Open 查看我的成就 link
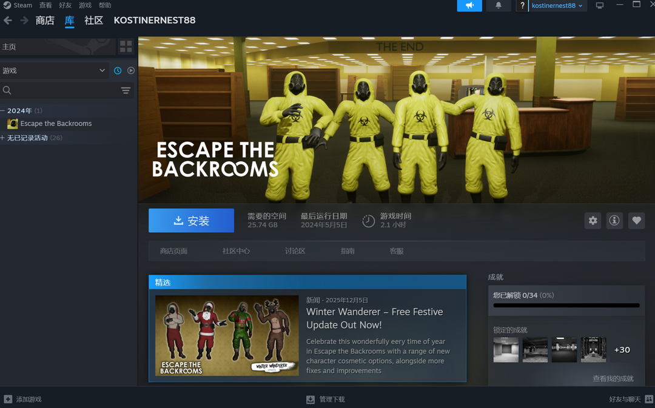 [613, 379]
